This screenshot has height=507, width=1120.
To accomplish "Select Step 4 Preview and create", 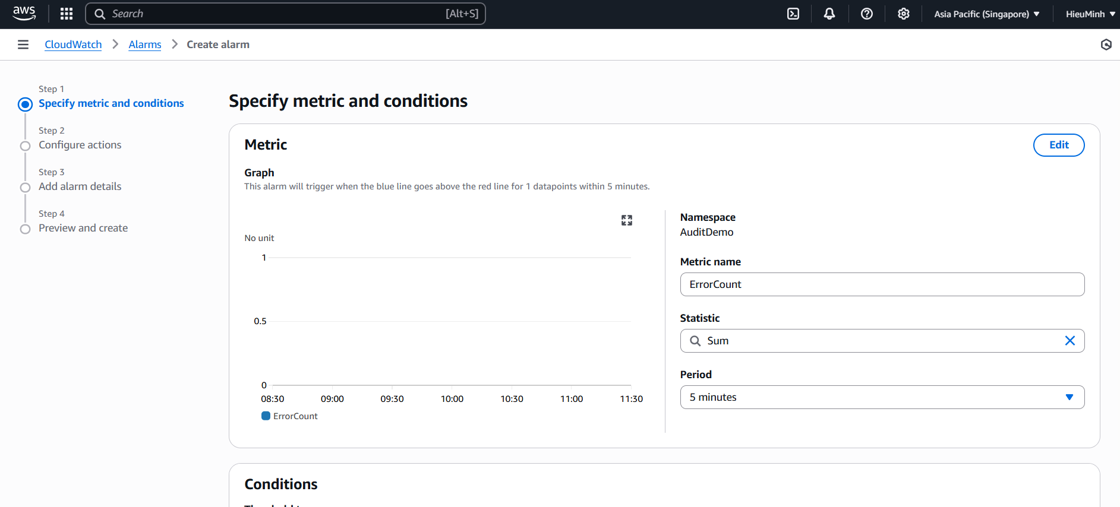I will click(x=83, y=228).
